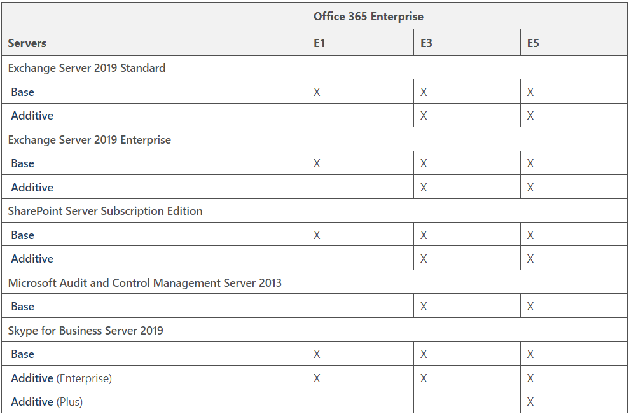Viewport: 629px width, 414px height.
Task: Open Base link under Exchange Server 2019 Standard
Action: click(22, 92)
